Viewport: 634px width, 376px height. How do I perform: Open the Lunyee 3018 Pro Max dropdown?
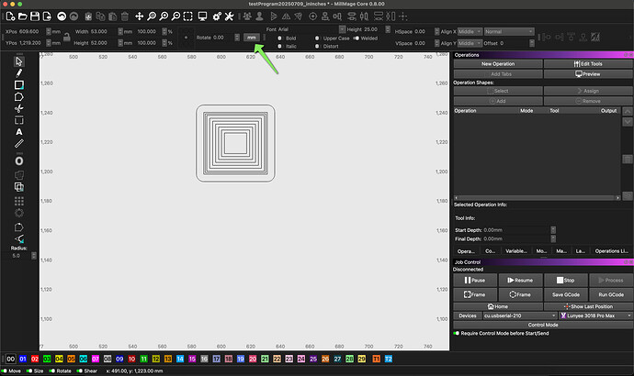pyautogui.click(x=595, y=315)
